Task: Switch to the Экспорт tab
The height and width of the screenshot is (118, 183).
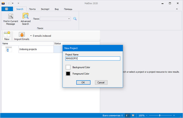Action: click(x=45, y=9)
